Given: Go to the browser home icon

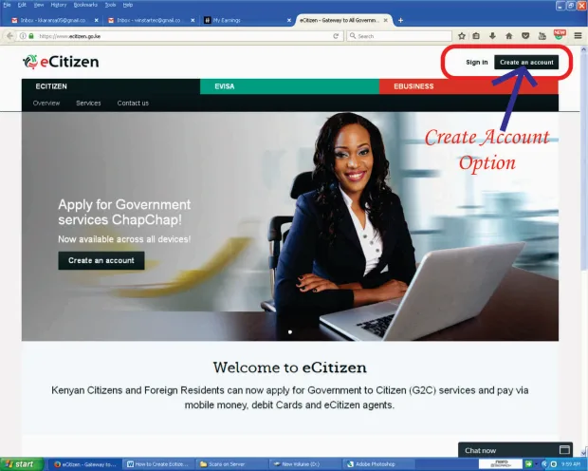Looking at the screenshot, I should [509, 36].
